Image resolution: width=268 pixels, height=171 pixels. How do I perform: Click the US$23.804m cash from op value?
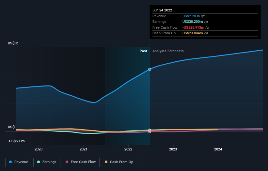(x=193, y=33)
